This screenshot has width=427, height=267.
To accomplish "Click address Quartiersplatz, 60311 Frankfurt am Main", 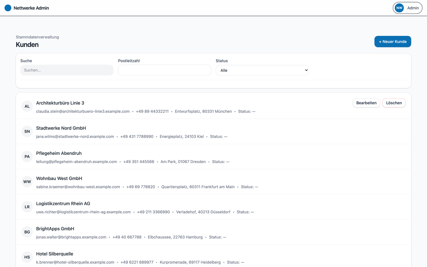I will tap(198, 187).
